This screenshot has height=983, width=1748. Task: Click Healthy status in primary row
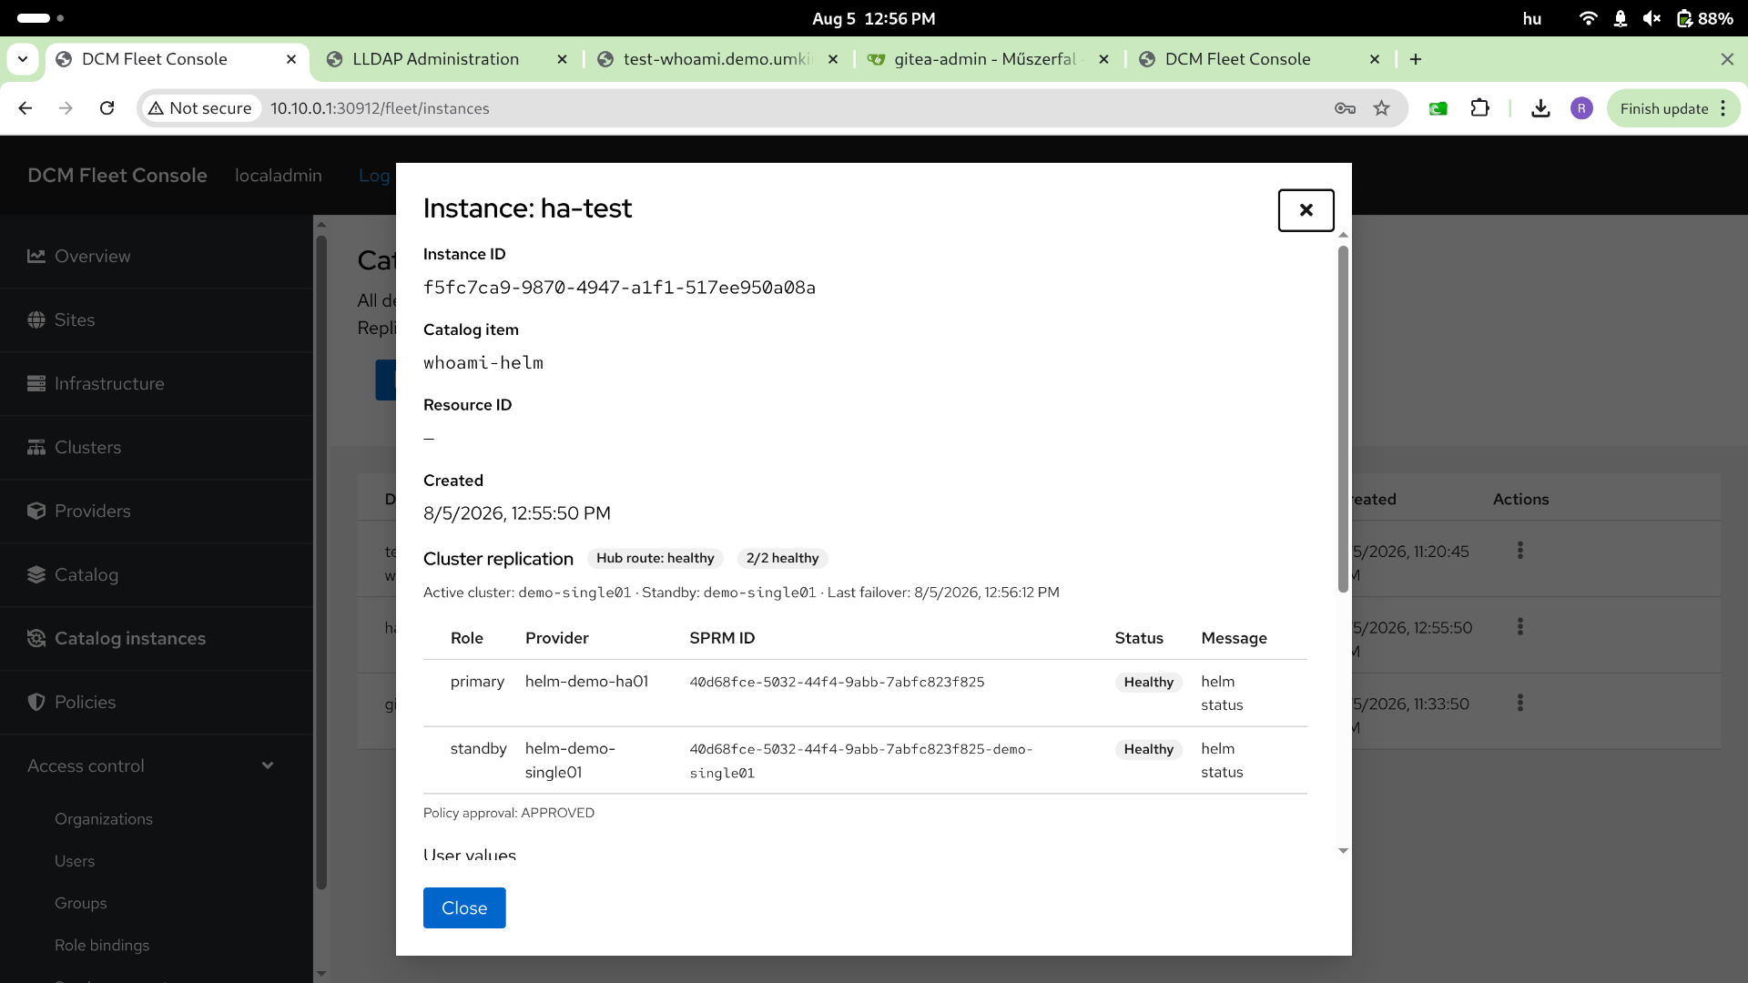pos(1148,682)
